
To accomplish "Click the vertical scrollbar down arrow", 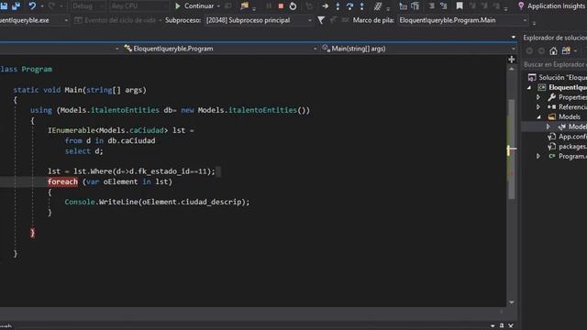I will pyautogui.click(x=512, y=302).
